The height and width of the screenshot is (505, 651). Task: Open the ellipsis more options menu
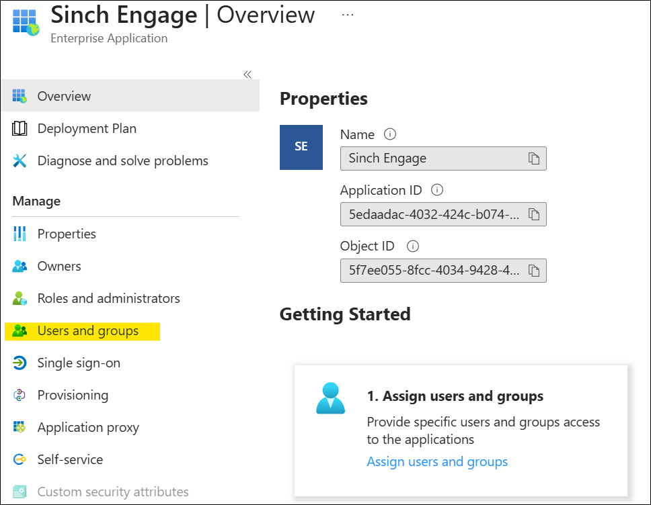[x=348, y=15]
